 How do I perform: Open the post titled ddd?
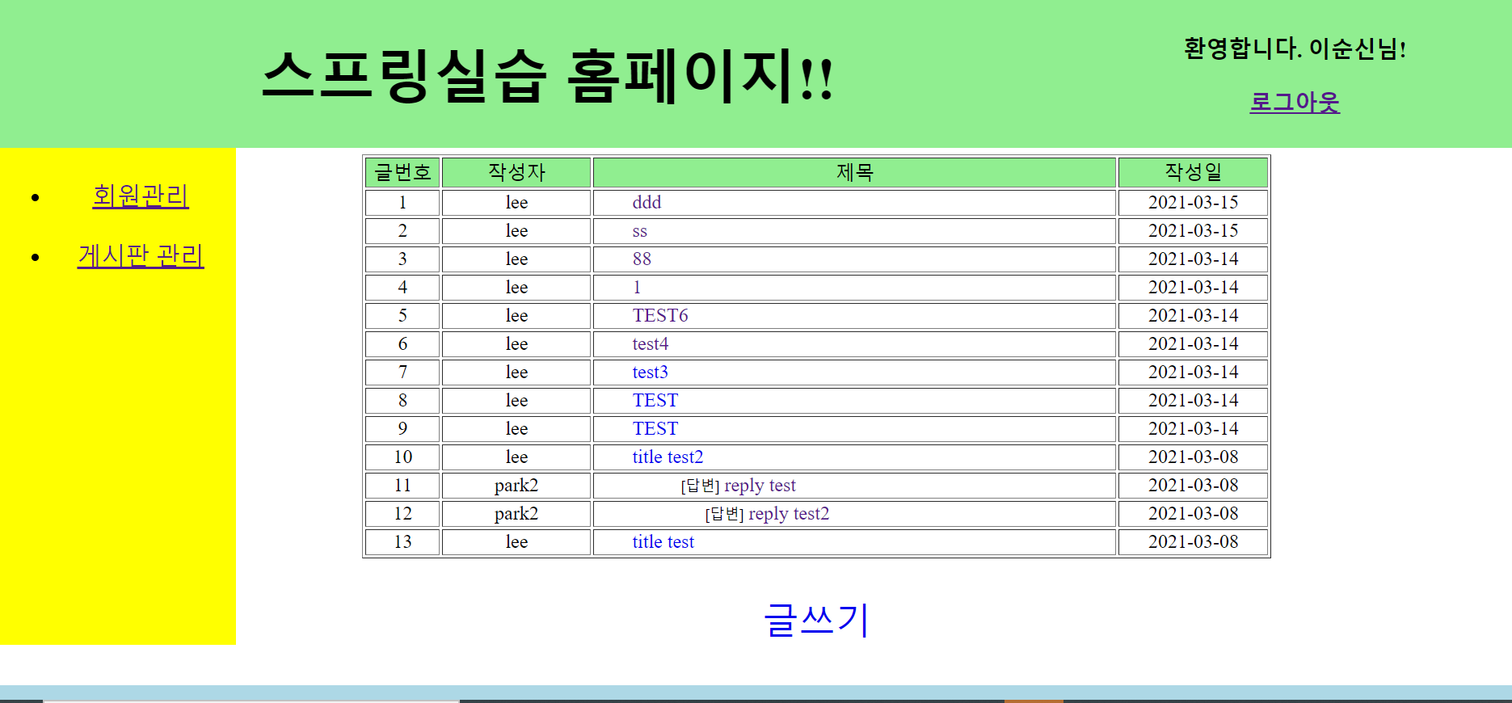tap(646, 202)
